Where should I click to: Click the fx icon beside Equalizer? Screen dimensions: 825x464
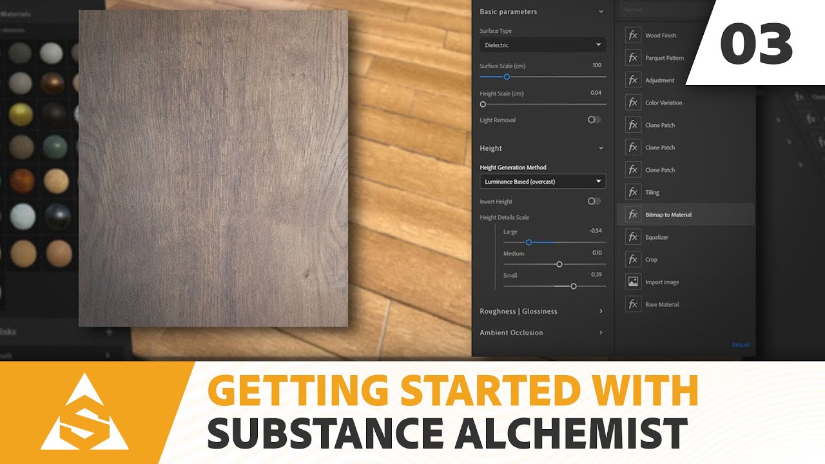(633, 237)
